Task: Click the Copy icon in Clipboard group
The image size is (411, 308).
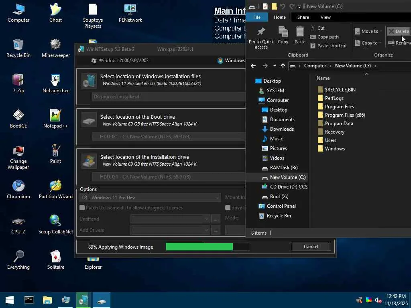Action: tap(283, 35)
